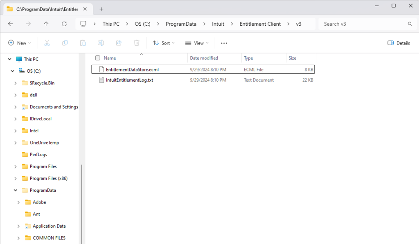Refresh the current folder view

(64, 24)
